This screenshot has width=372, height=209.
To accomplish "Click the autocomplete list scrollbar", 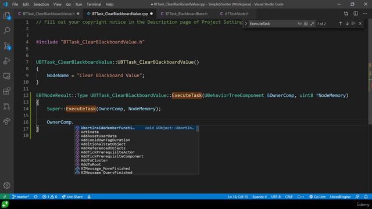I will click(x=198, y=129).
